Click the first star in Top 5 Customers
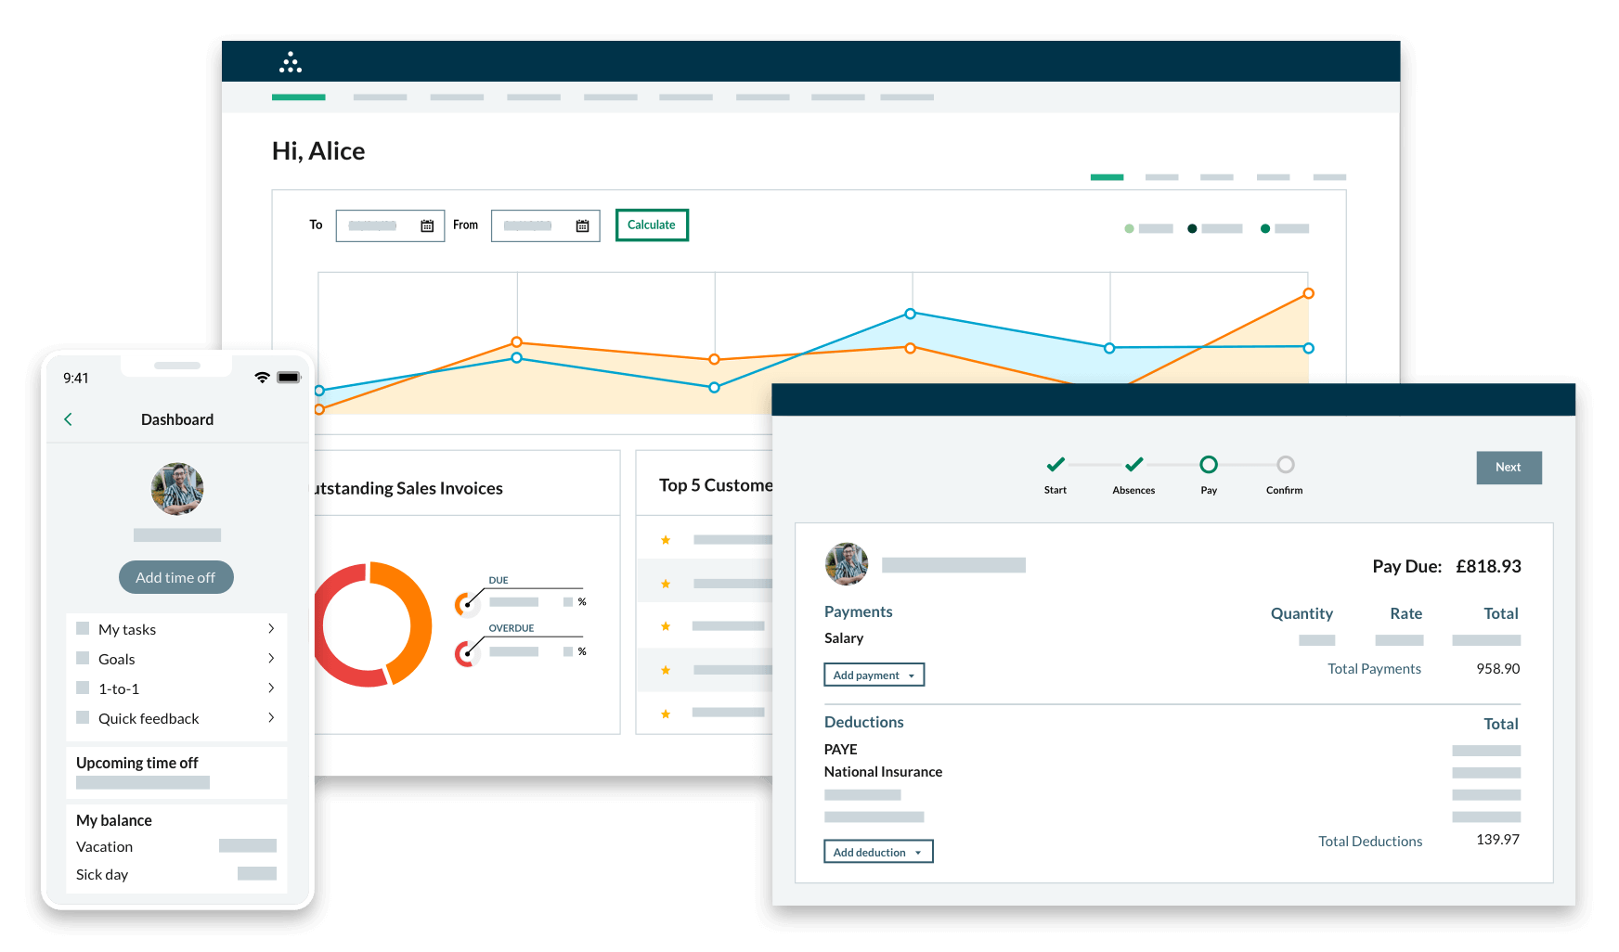 (666, 540)
